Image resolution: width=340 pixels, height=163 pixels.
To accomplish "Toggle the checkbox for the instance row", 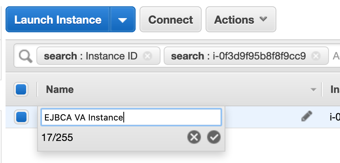I will coord(21,117).
